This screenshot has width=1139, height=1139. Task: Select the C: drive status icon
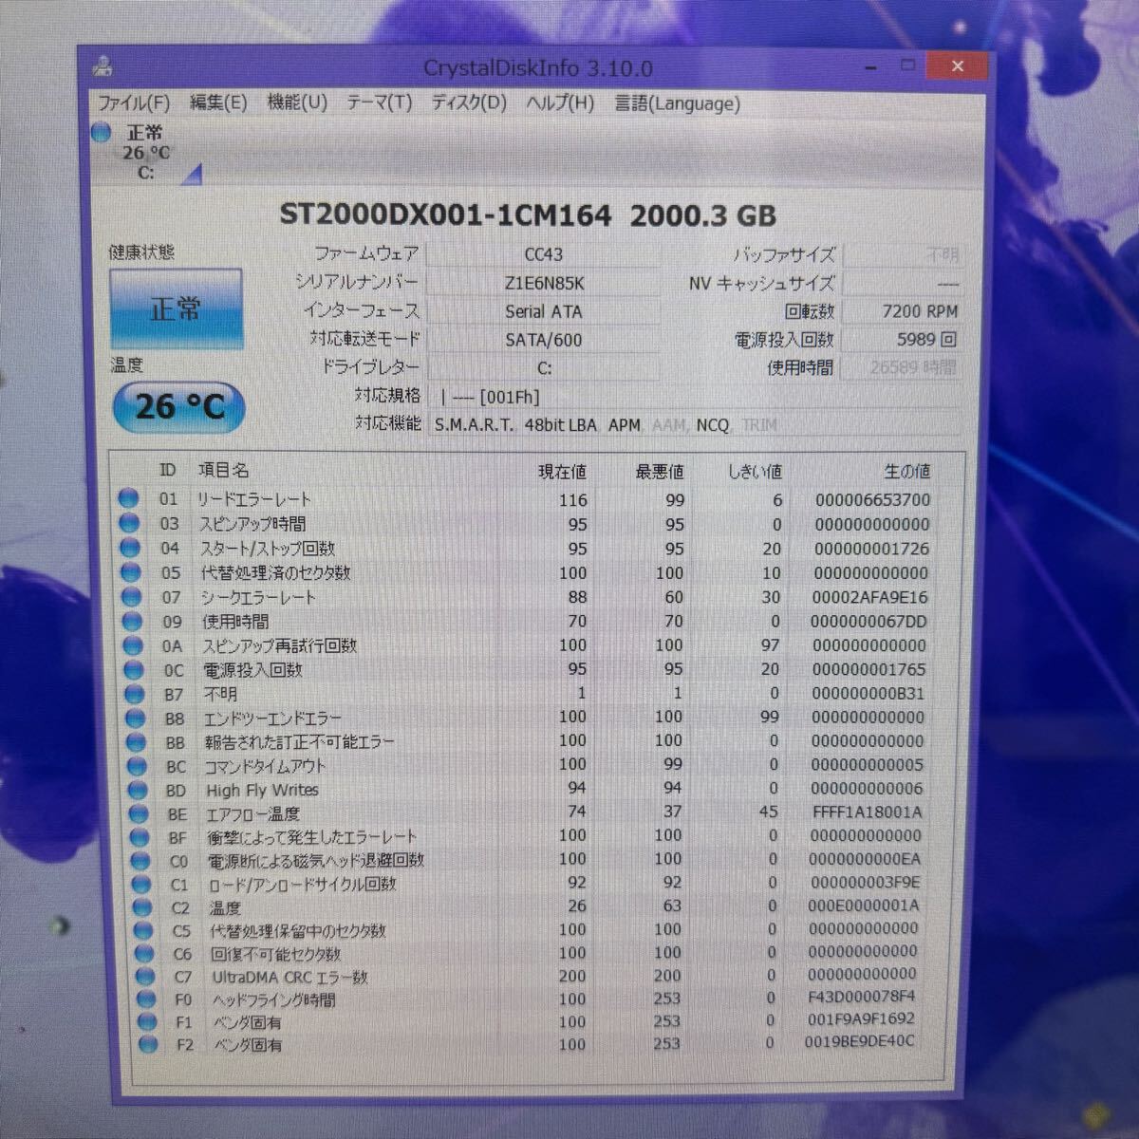tap(99, 134)
